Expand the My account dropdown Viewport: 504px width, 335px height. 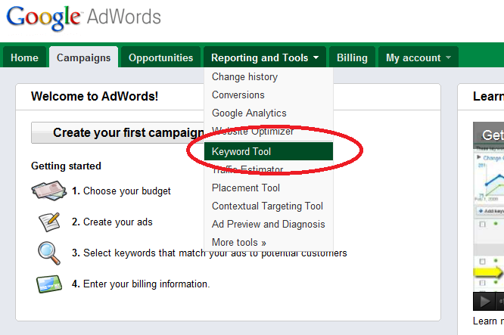pyautogui.click(x=418, y=57)
